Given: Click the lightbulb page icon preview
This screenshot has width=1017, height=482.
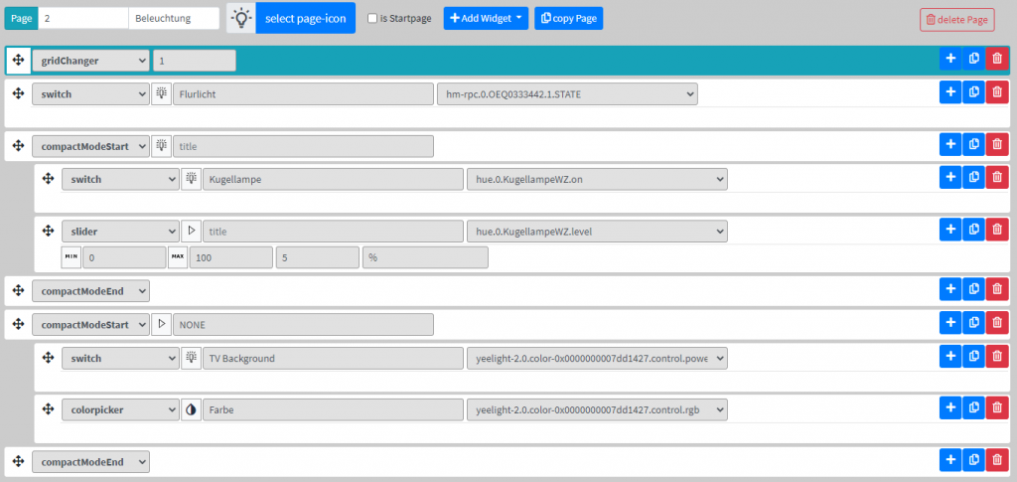Looking at the screenshot, I should 240,18.
